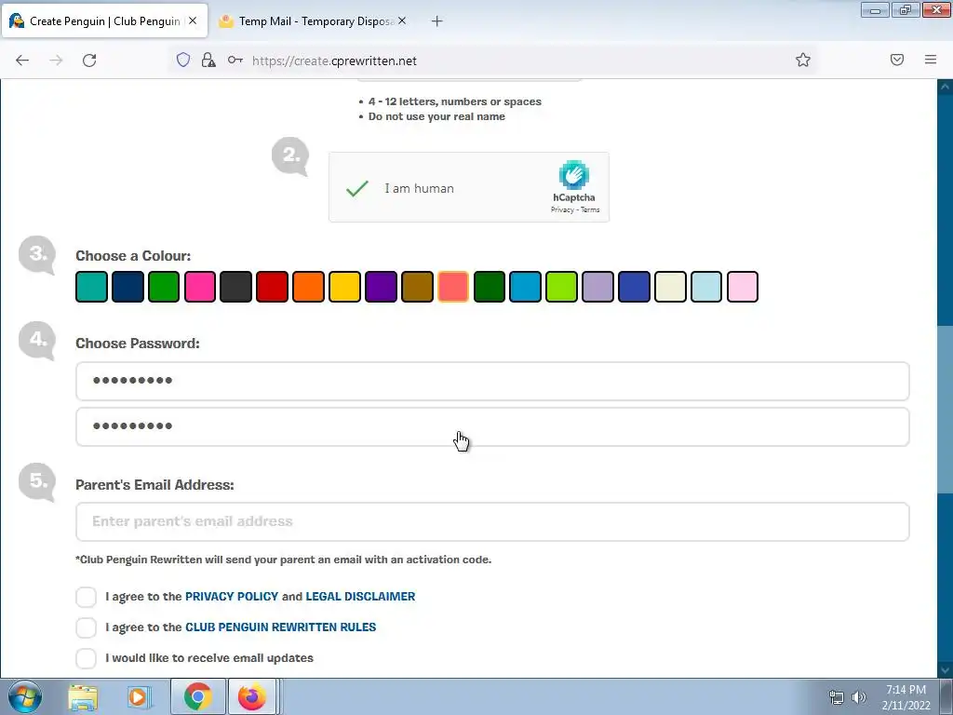Bookmark this page with the star icon
Image resolution: width=953 pixels, height=715 pixels.
point(803,60)
